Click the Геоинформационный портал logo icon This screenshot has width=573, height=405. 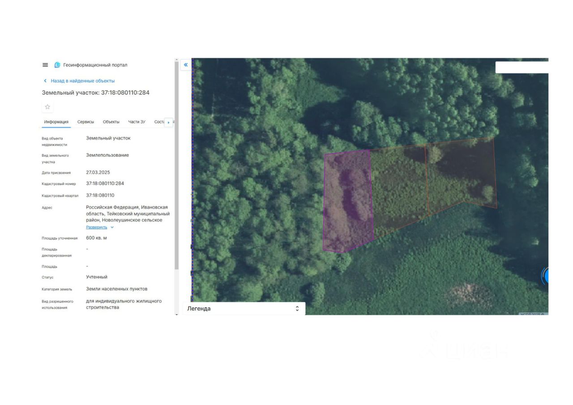click(x=57, y=65)
